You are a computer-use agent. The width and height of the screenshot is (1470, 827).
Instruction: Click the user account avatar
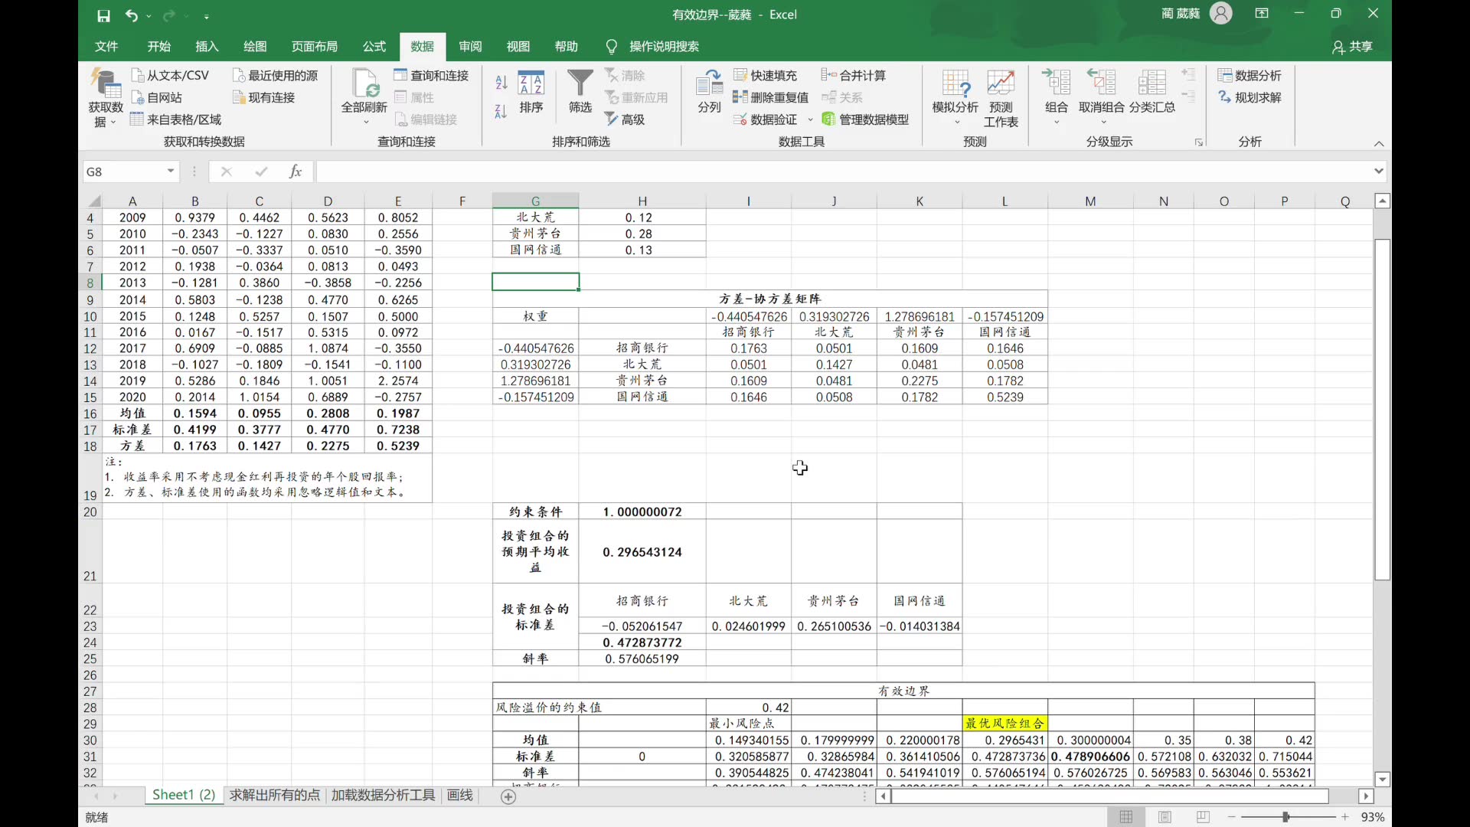point(1221,14)
